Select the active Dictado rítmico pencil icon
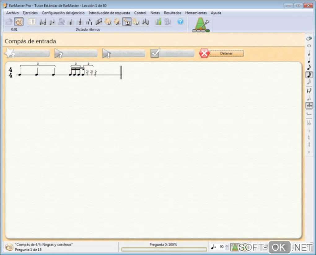Viewport: 316px width, 255px height. [x=127, y=22]
